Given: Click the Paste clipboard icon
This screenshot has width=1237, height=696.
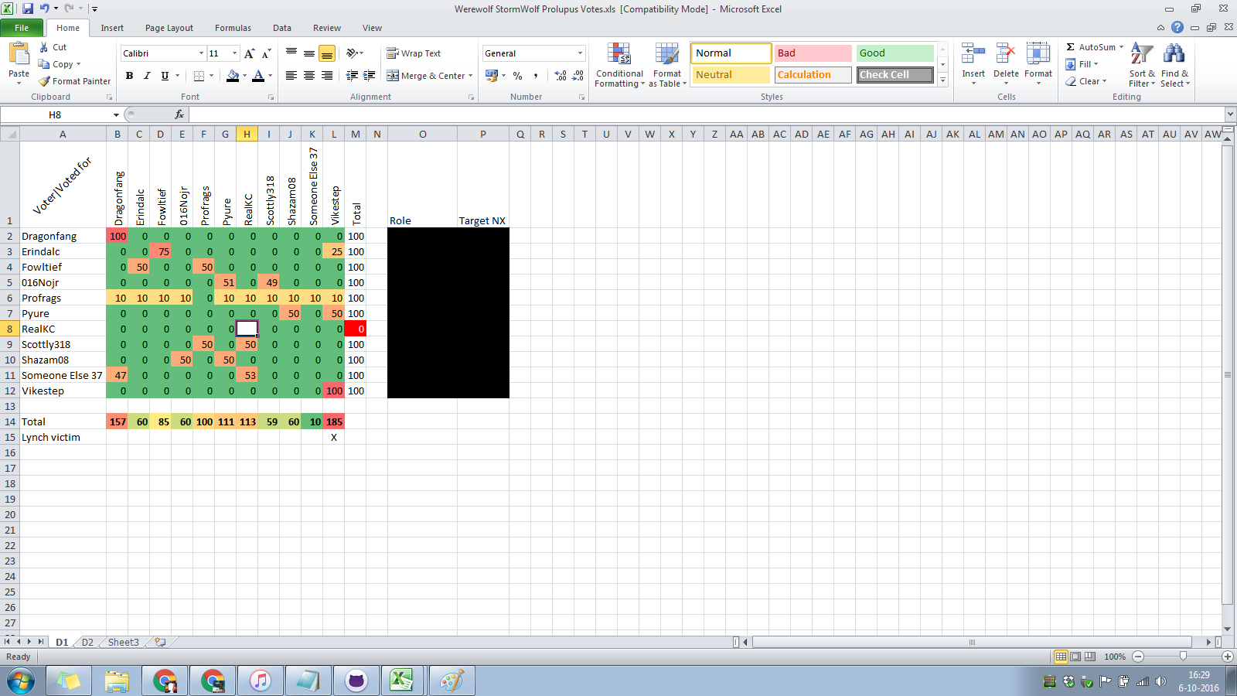Looking at the screenshot, I should pos(19,54).
